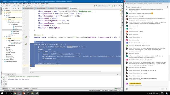Expand the .gradle folder in project tree

(x=5, y=12)
